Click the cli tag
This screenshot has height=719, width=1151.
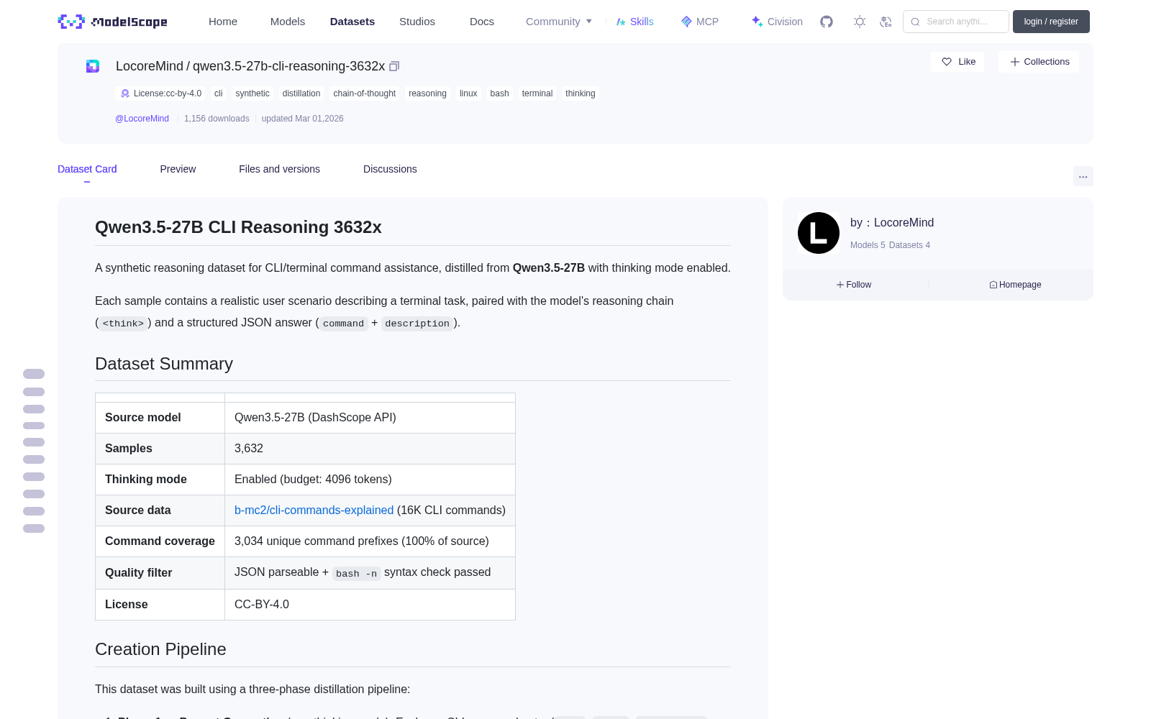[219, 93]
